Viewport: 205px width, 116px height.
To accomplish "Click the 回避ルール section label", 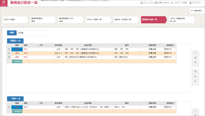I will tap(15, 41).
